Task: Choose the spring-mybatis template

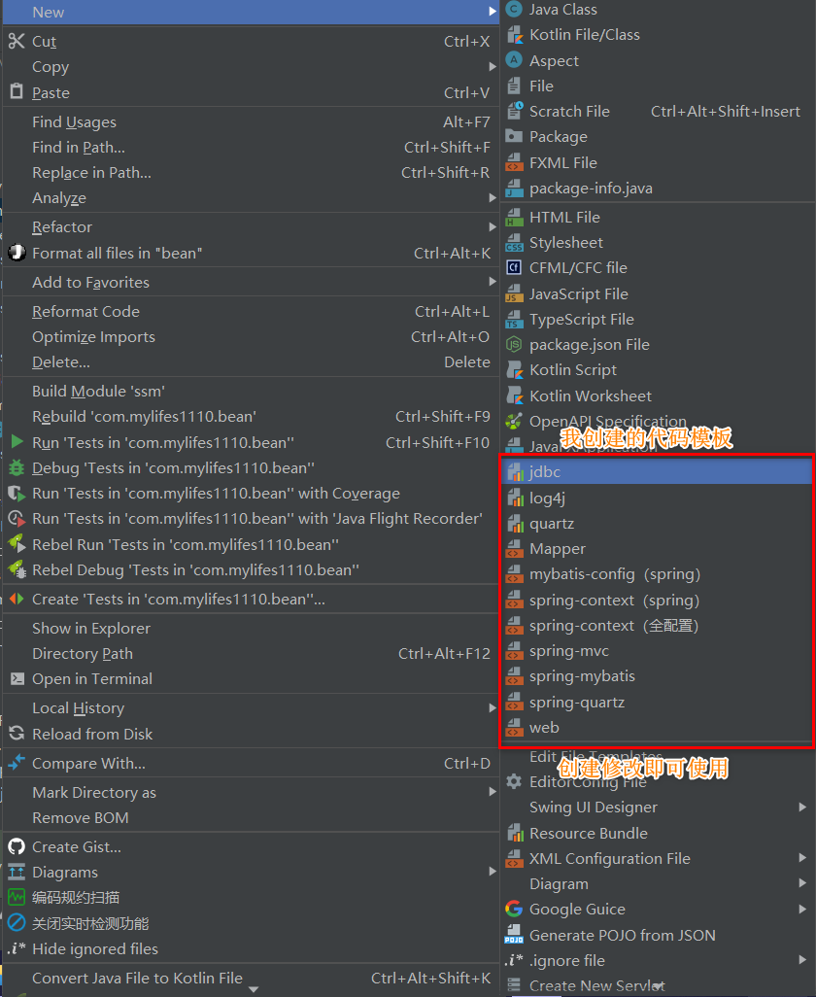Action: [x=657, y=676]
